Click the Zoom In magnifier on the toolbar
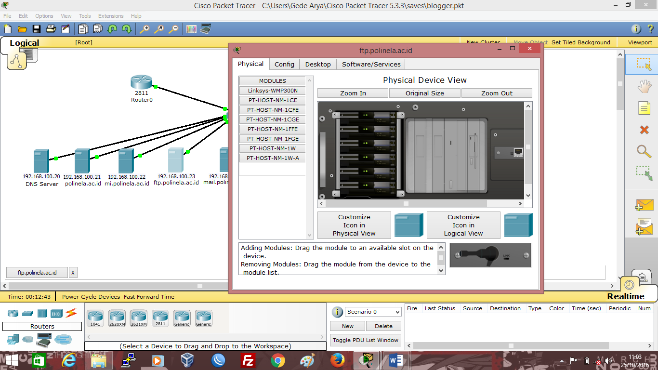 click(144, 28)
